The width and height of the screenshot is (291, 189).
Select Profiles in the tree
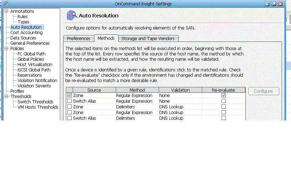[17, 91]
